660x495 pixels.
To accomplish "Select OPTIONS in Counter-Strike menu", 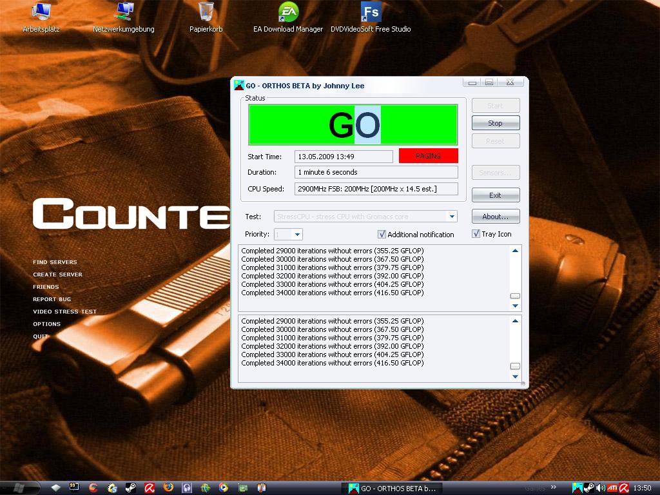I will (46, 324).
